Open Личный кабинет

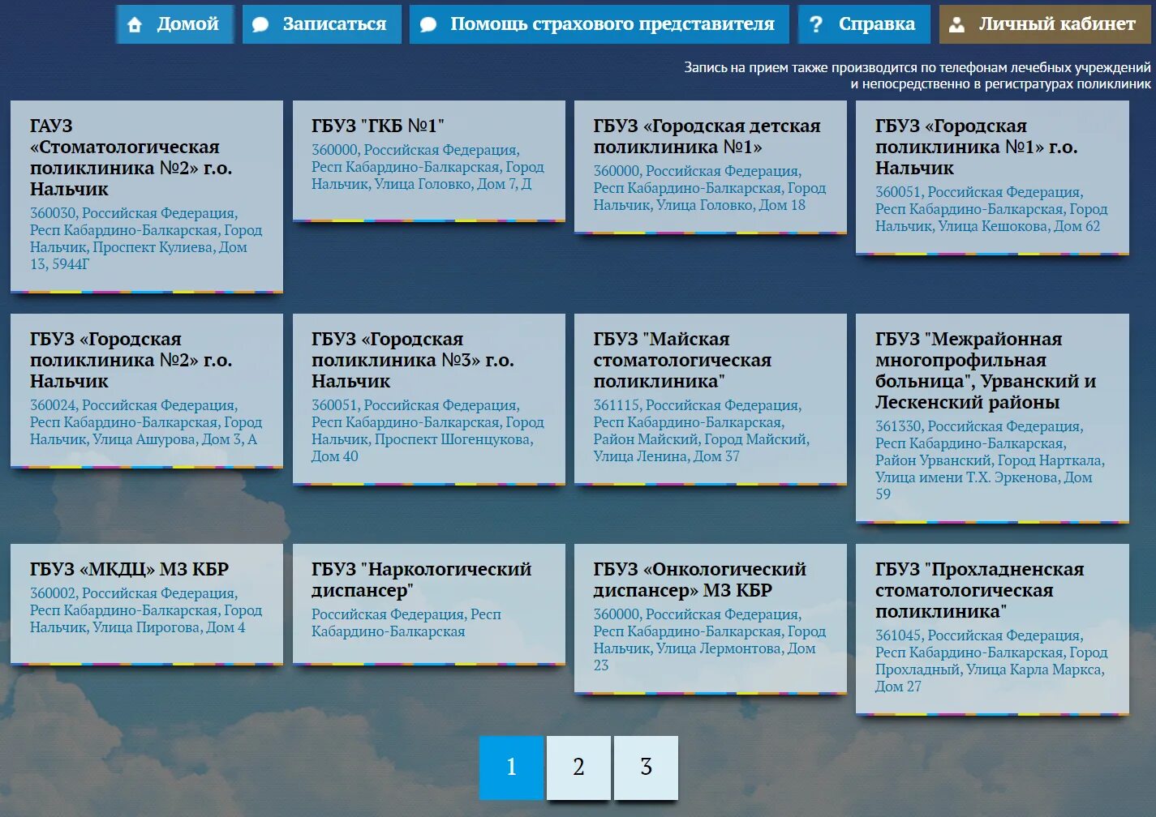(1045, 24)
